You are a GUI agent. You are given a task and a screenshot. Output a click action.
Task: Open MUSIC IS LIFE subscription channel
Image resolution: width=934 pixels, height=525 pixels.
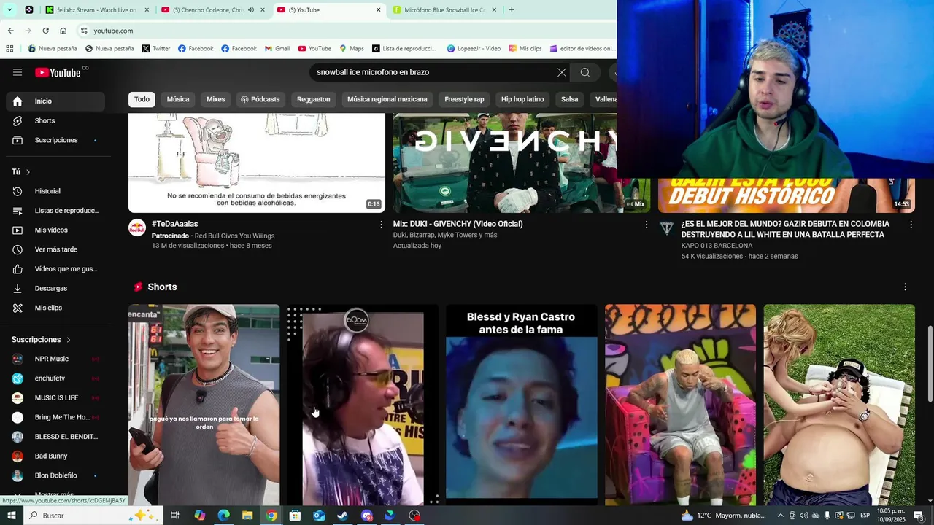click(55, 398)
